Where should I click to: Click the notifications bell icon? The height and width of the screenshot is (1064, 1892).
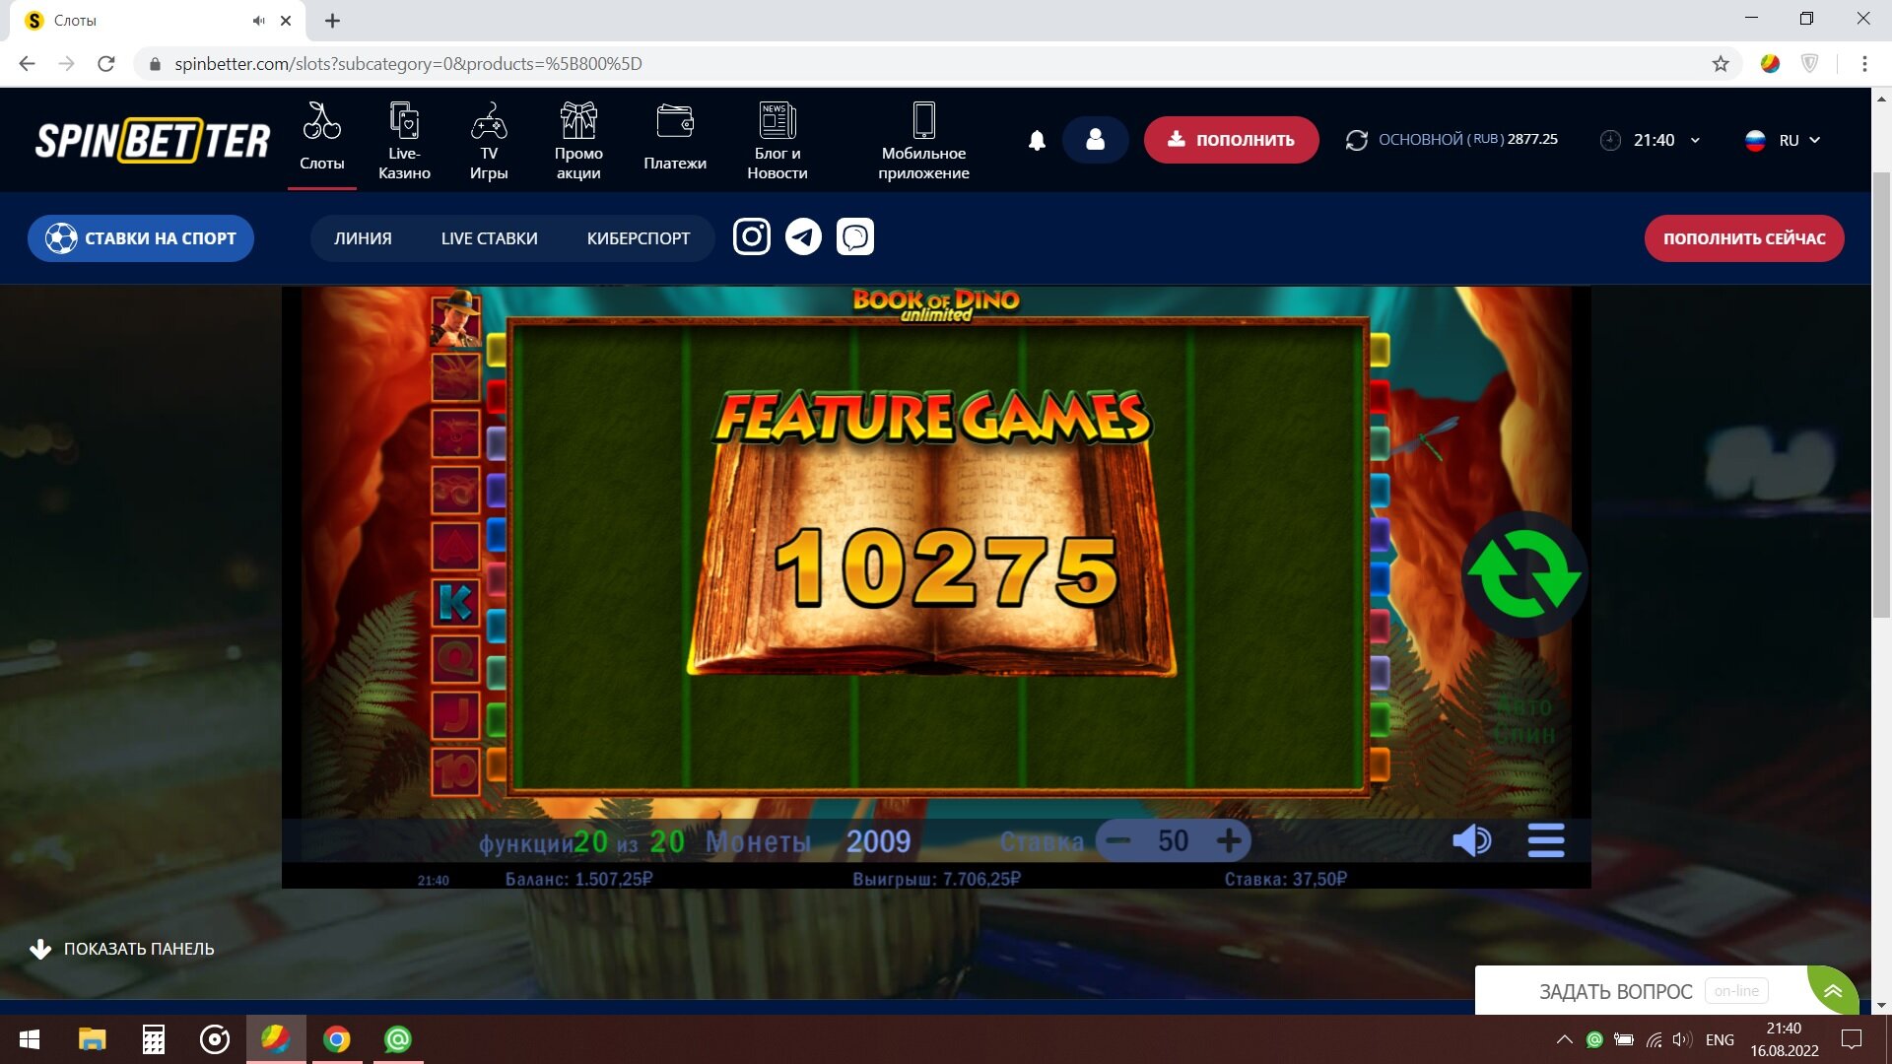pyautogui.click(x=1037, y=140)
